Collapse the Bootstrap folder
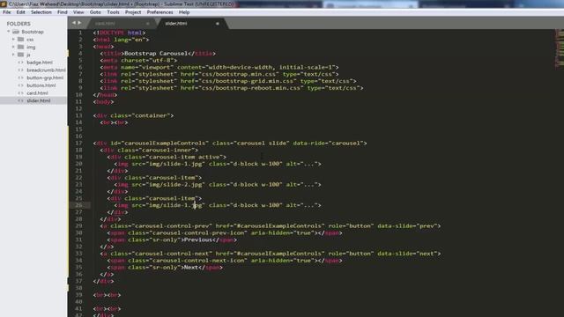This screenshot has width=564, height=317. tap(9, 32)
